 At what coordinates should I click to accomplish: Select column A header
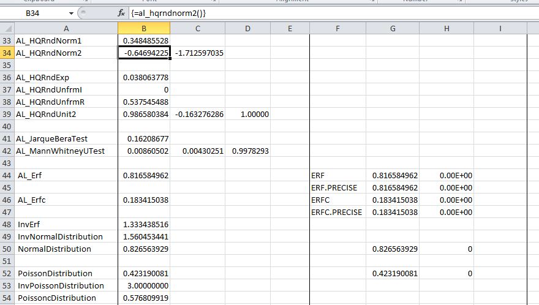point(66,28)
